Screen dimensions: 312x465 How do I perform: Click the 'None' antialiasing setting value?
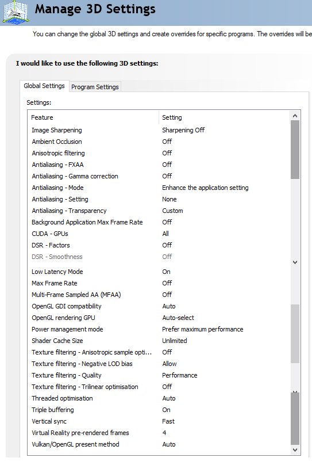(x=170, y=199)
